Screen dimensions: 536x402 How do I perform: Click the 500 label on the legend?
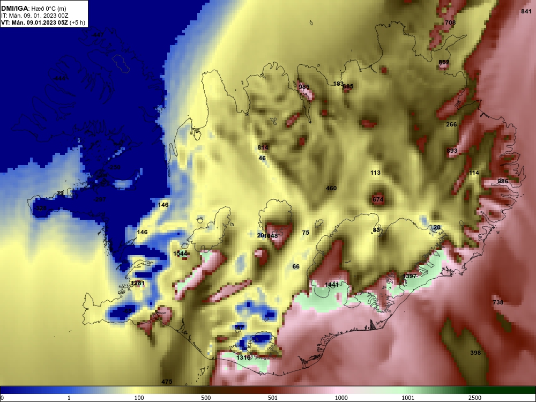pos(206,398)
